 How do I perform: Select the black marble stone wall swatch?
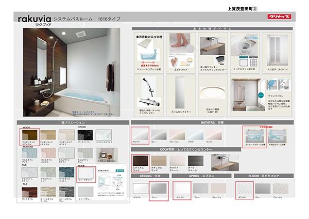85,135
